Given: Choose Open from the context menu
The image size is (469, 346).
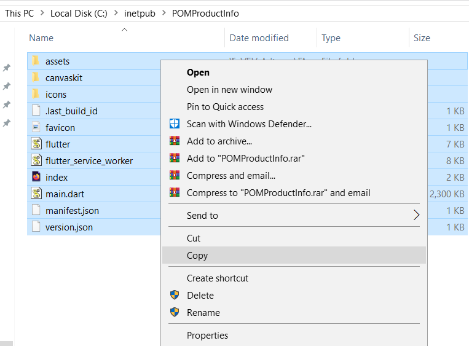Looking at the screenshot, I should pyautogui.click(x=294, y=73).
